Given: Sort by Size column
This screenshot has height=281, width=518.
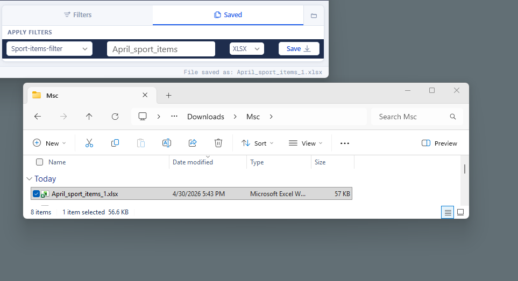Looking at the screenshot, I should pos(320,162).
